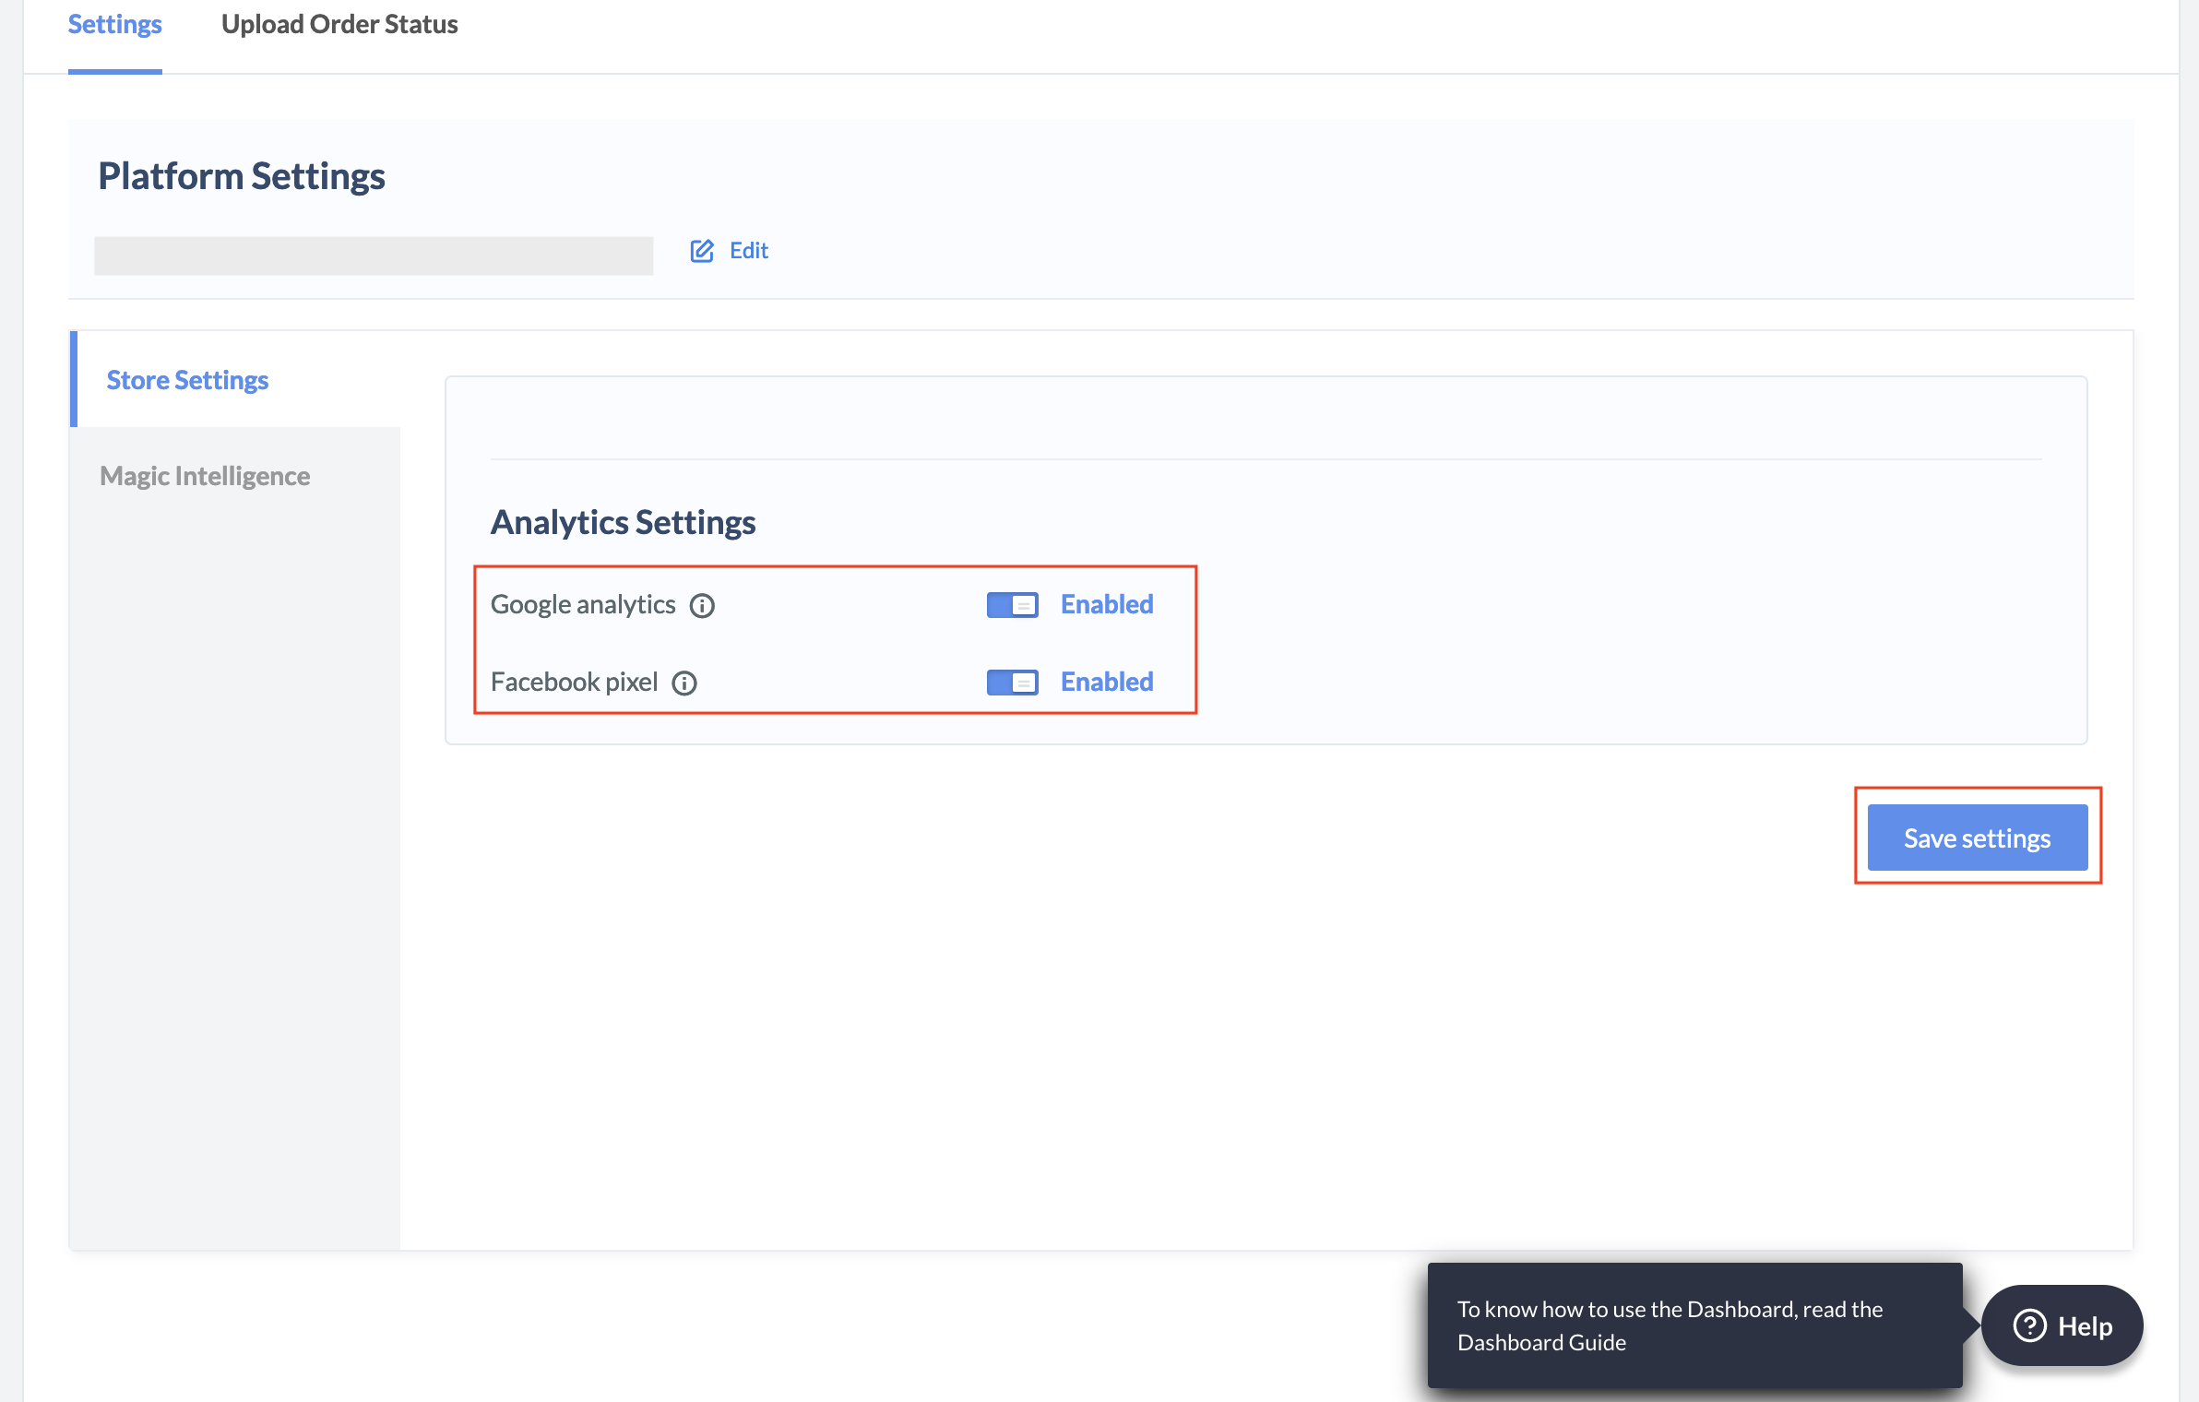Open the Help widget in the corner
Screen dimensions: 2199x1402
coord(2062,1325)
